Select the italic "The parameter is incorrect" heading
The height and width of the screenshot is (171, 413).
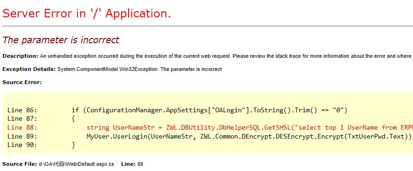[61, 40]
